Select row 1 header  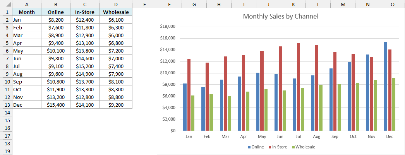coord(6,12)
